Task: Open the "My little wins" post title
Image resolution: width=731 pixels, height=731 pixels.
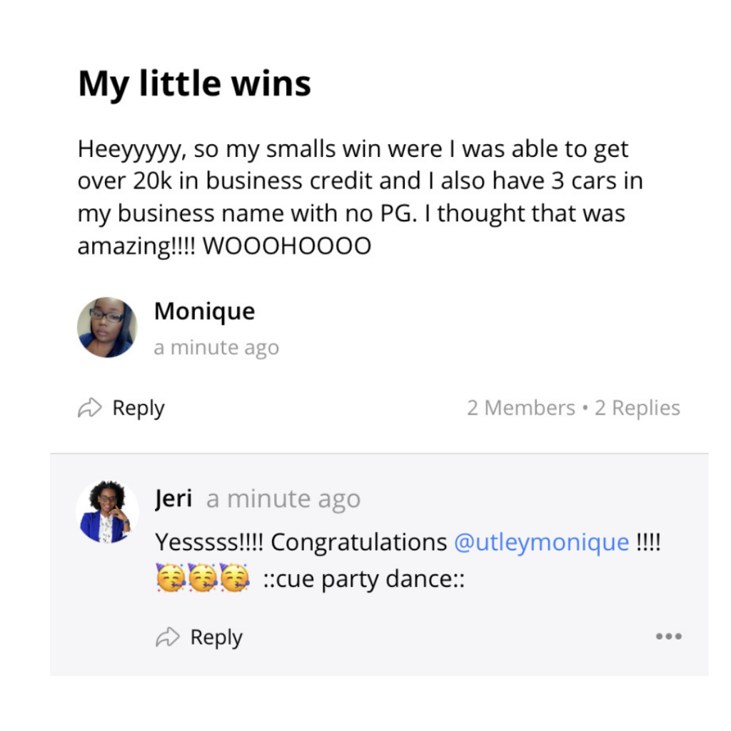Action: coord(194,84)
